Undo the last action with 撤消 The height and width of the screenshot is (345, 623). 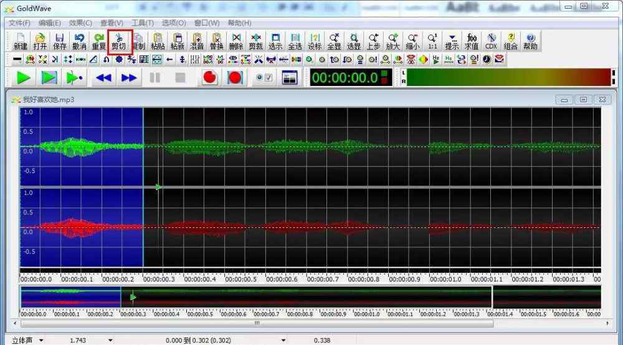click(x=79, y=41)
